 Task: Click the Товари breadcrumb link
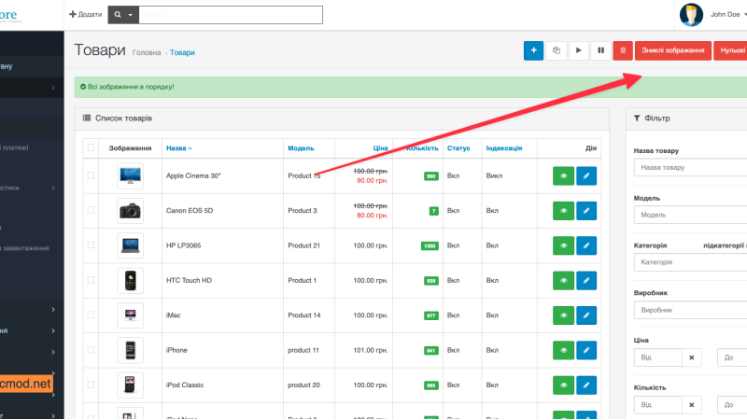(x=182, y=53)
